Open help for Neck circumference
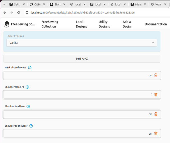 [x=30, y=67]
